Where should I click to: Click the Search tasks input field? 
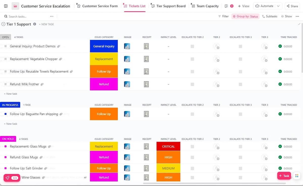[25, 16]
